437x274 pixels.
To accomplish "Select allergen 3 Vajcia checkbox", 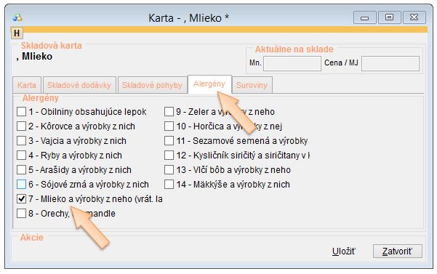I will click(22, 140).
